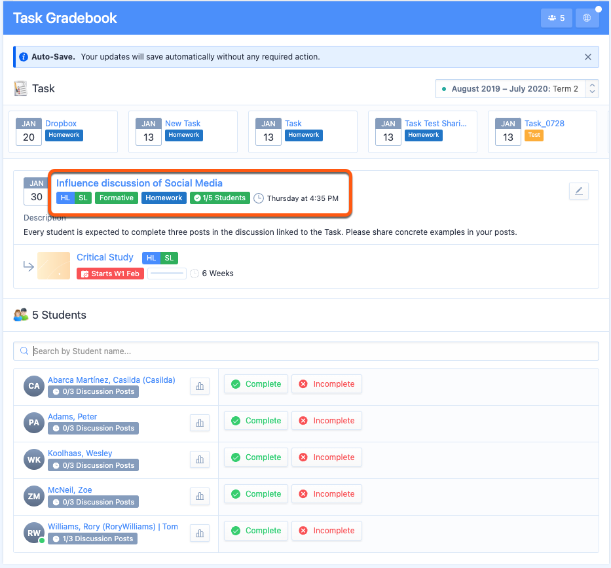Mark Abarca Martínez as Complete

pyautogui.click(x=255, y=384)
